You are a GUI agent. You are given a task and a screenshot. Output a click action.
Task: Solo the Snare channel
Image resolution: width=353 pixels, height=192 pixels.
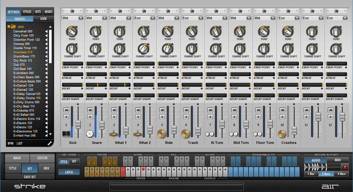tap(90, 117)
